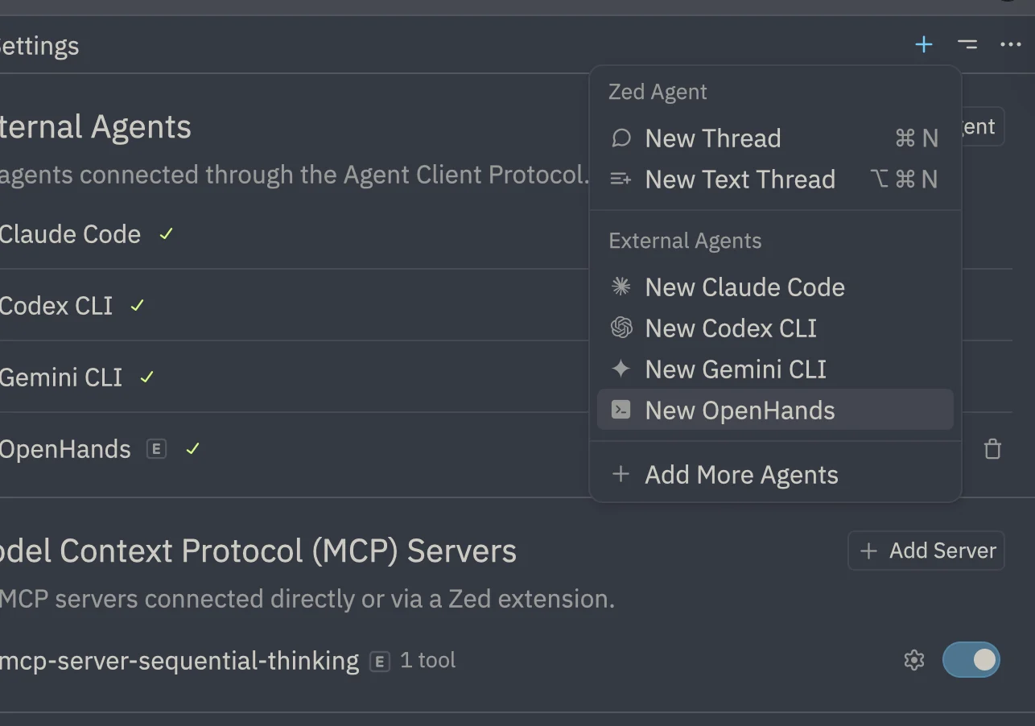This screenshot has height=726, width=1035.
Task: Open settings gear for mcp-server-sequential-thinking
Action: [x=914, y=661]
